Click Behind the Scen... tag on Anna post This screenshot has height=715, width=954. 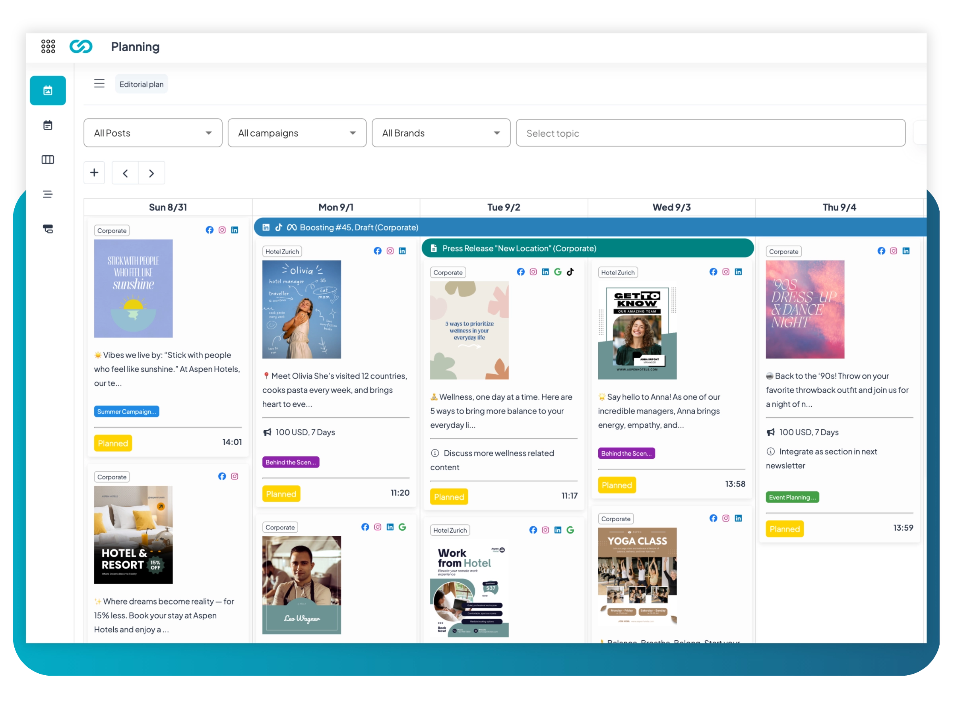coord(626,453)
